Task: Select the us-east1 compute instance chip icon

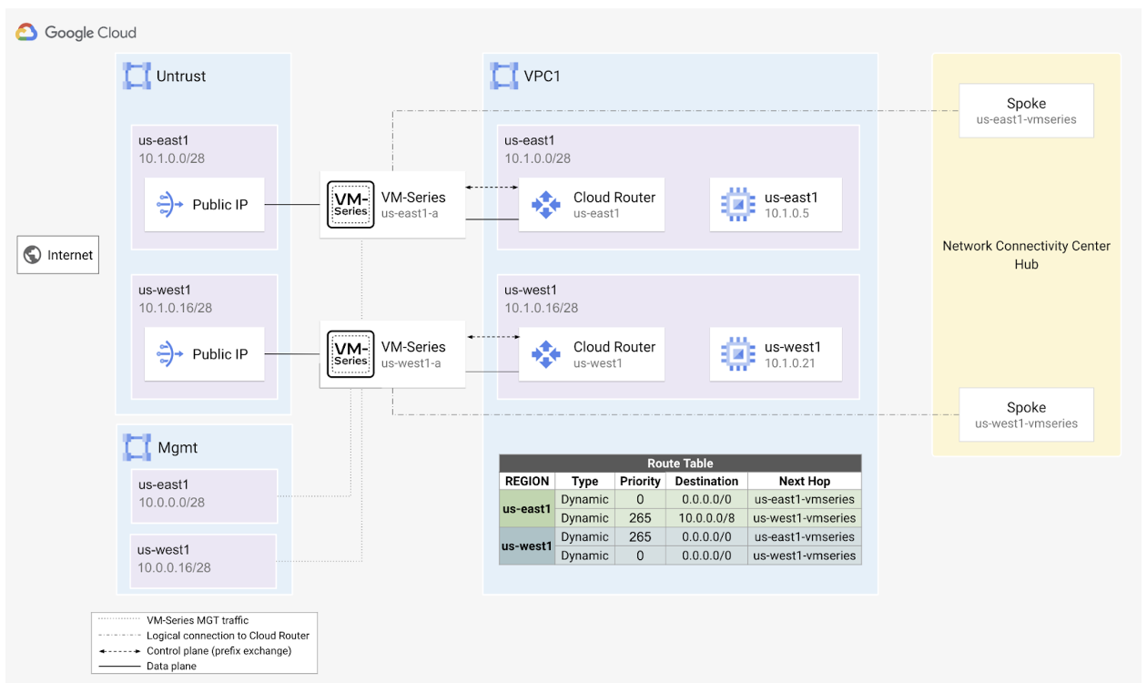Action: (736, 205)
